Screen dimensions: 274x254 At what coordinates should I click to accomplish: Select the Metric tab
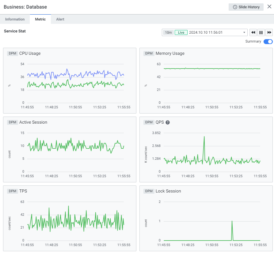coord(40,19)
